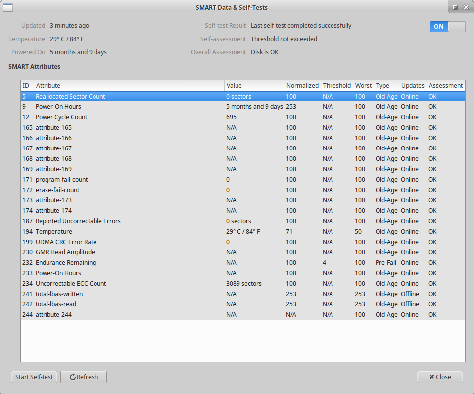Maximize the SMART Data window
This screenshot has height=394, width=474.
point(455,7)
